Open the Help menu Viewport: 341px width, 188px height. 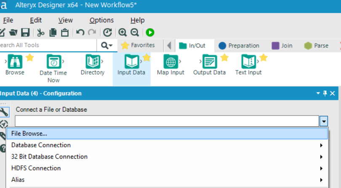137,20
